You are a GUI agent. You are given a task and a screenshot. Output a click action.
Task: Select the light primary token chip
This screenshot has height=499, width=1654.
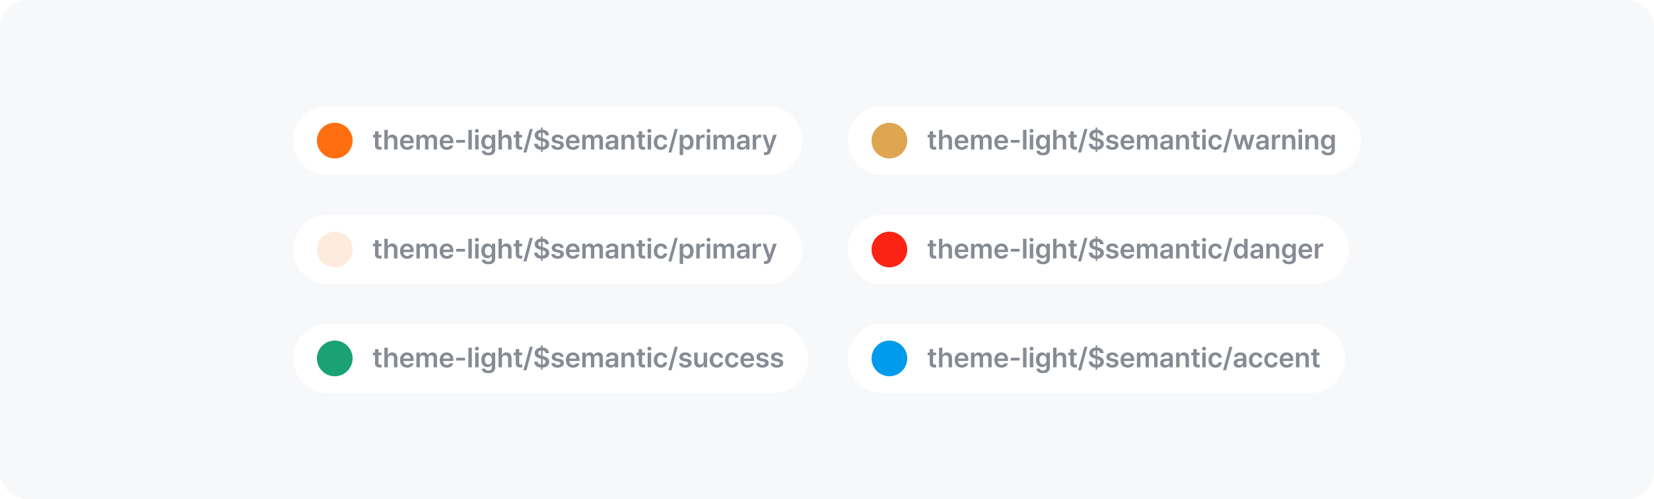click(x=547, y=249)
